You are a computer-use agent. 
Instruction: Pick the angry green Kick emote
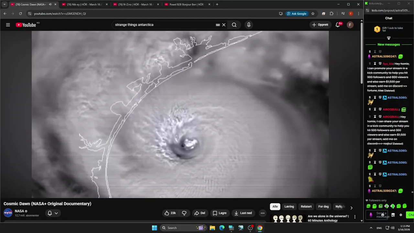coord(380,206)
